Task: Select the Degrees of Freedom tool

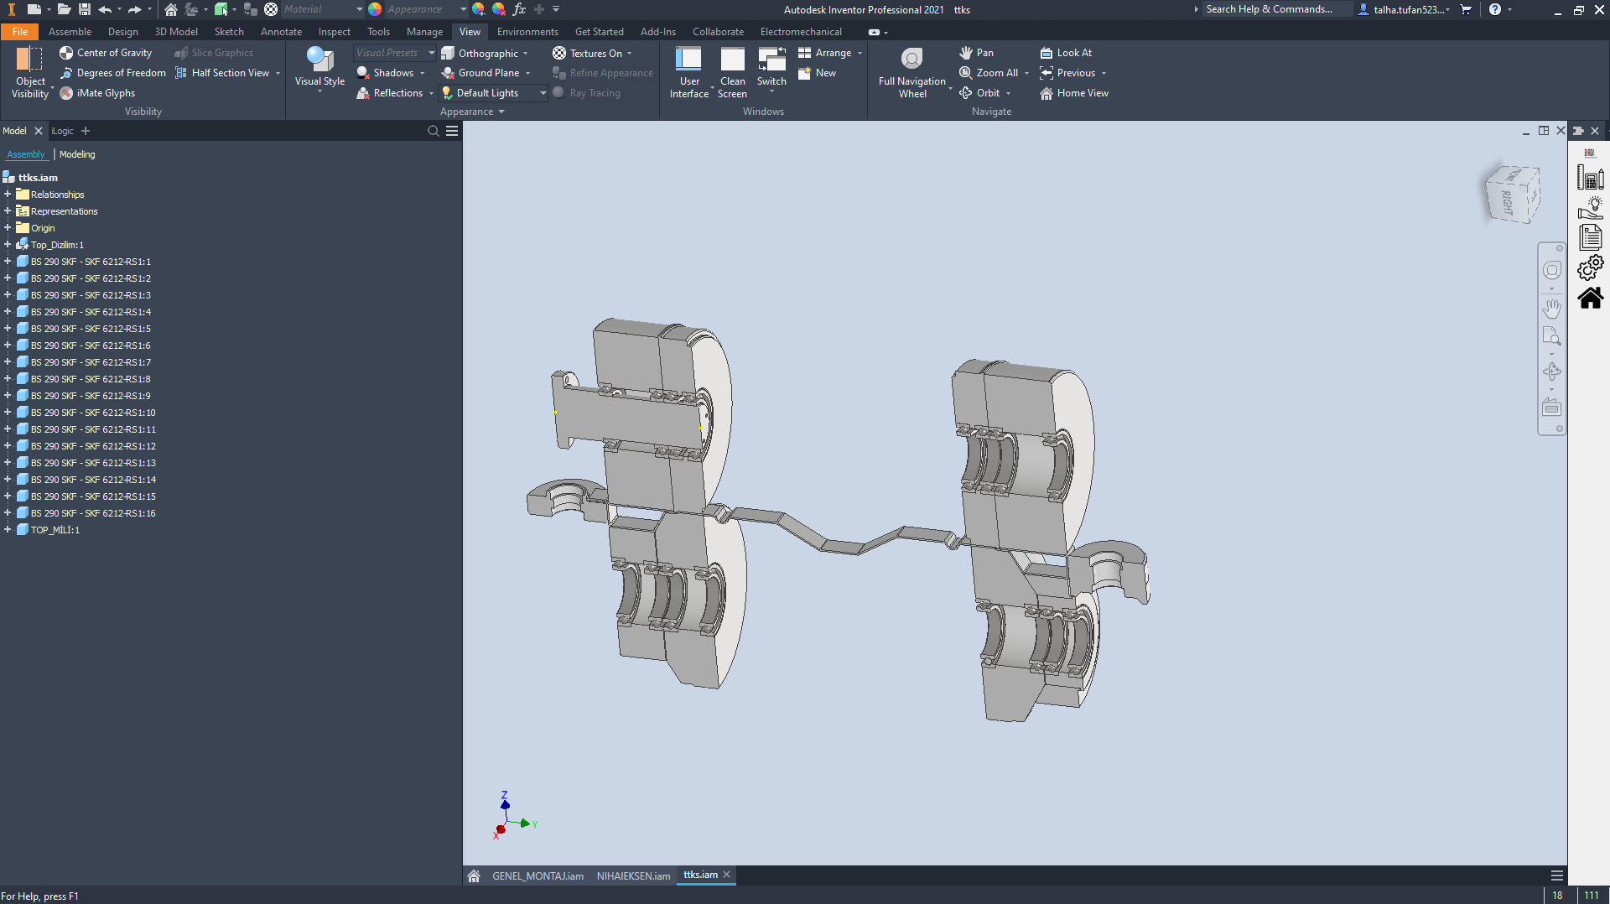Action: coord(112,73)
